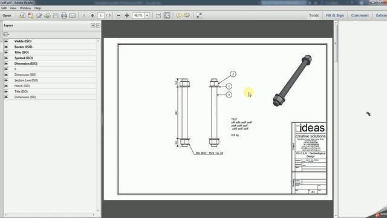Open the Help menu
Viewport: 387px width, 218px height.
point(37,8)
